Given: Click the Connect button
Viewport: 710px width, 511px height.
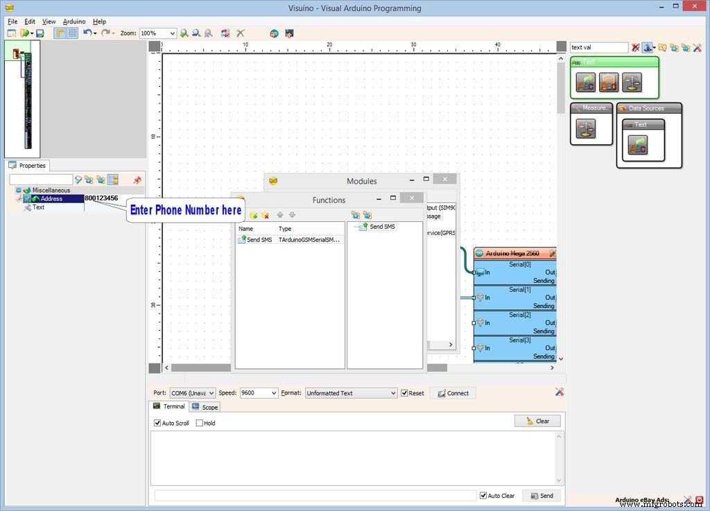Looking at the screenshot, I should (452, 393).
